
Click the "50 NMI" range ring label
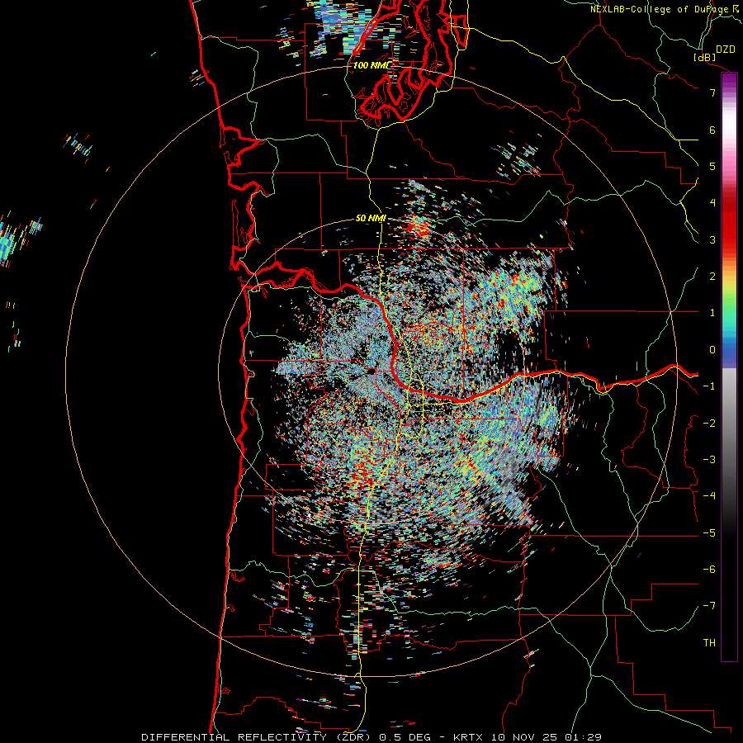371,219
